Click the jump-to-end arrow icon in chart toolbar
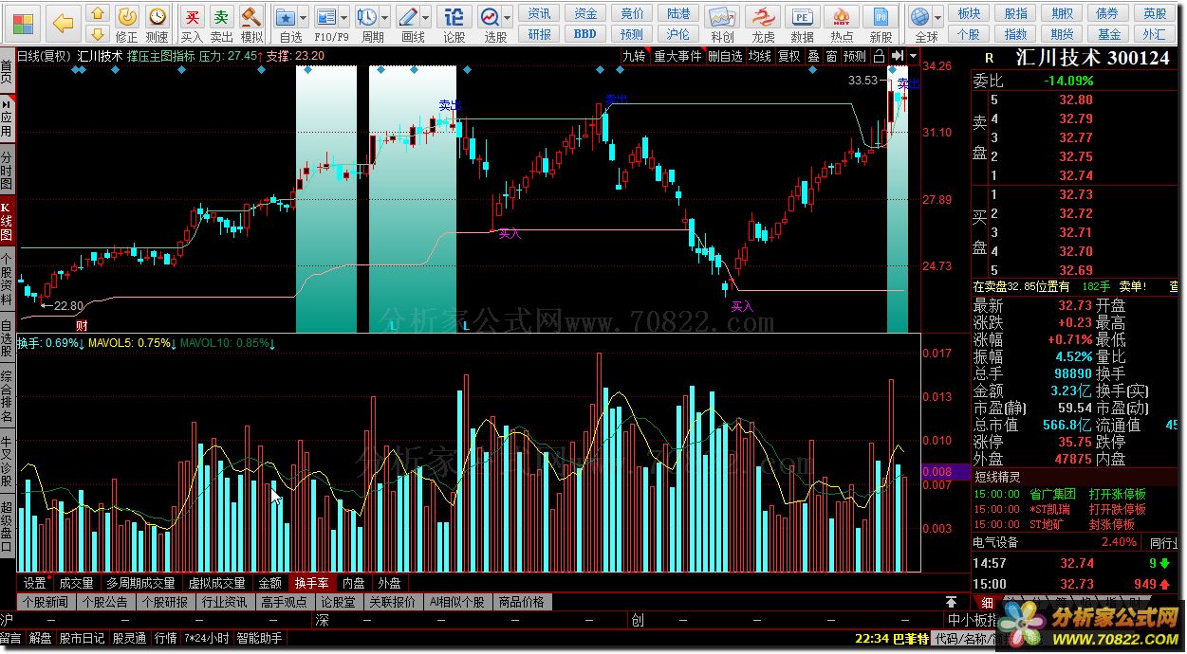 (x=897, y=56)
